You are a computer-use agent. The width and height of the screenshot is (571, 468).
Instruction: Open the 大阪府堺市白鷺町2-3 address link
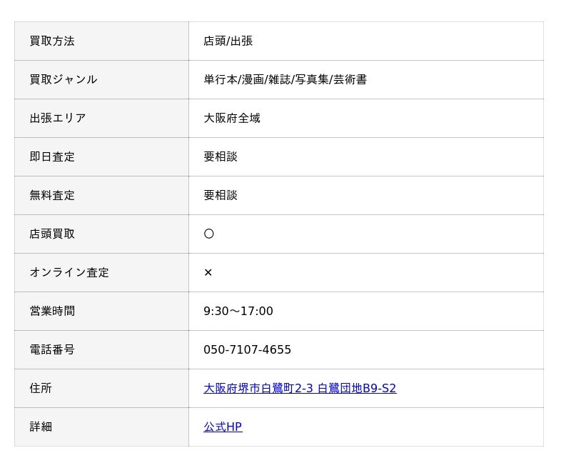coord(300,388)
